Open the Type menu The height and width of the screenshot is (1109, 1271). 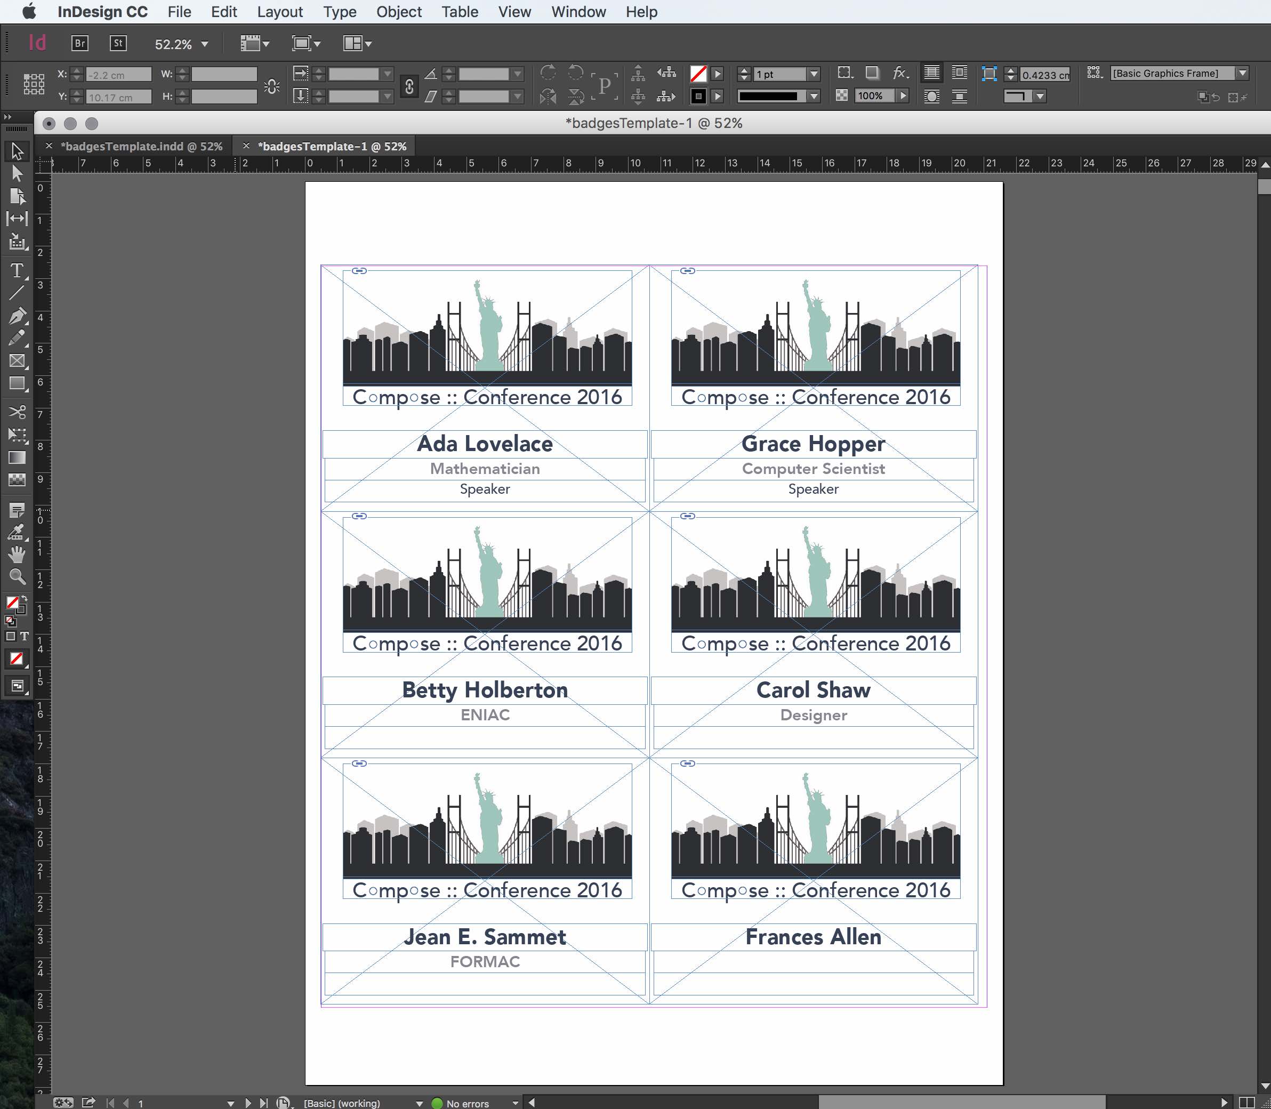(x=340, y=12)
